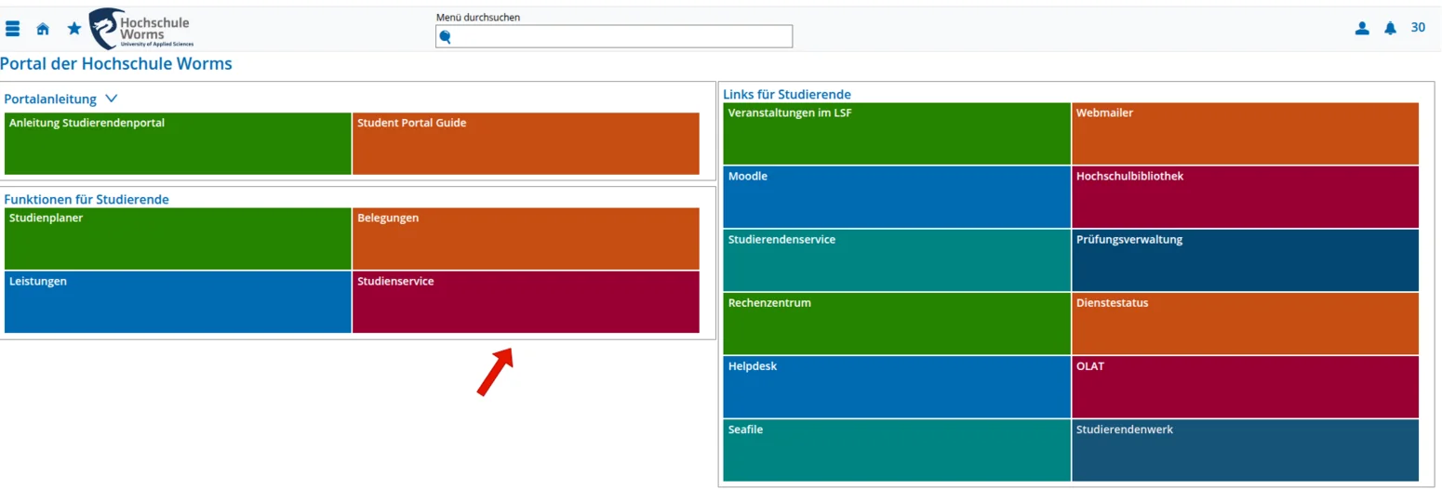Open the Rechenzentrum link tile

897,323
